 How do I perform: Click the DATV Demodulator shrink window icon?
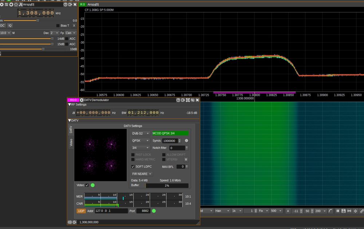pyautogui.click(x=187, y=100)
